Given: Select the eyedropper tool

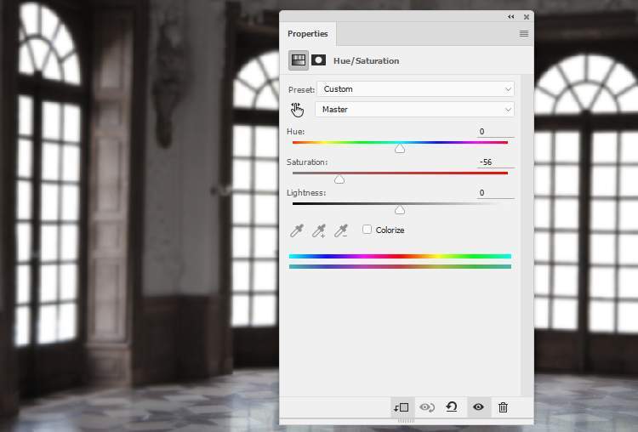Looking at the screenshot, I should click(x=297, y=230).
